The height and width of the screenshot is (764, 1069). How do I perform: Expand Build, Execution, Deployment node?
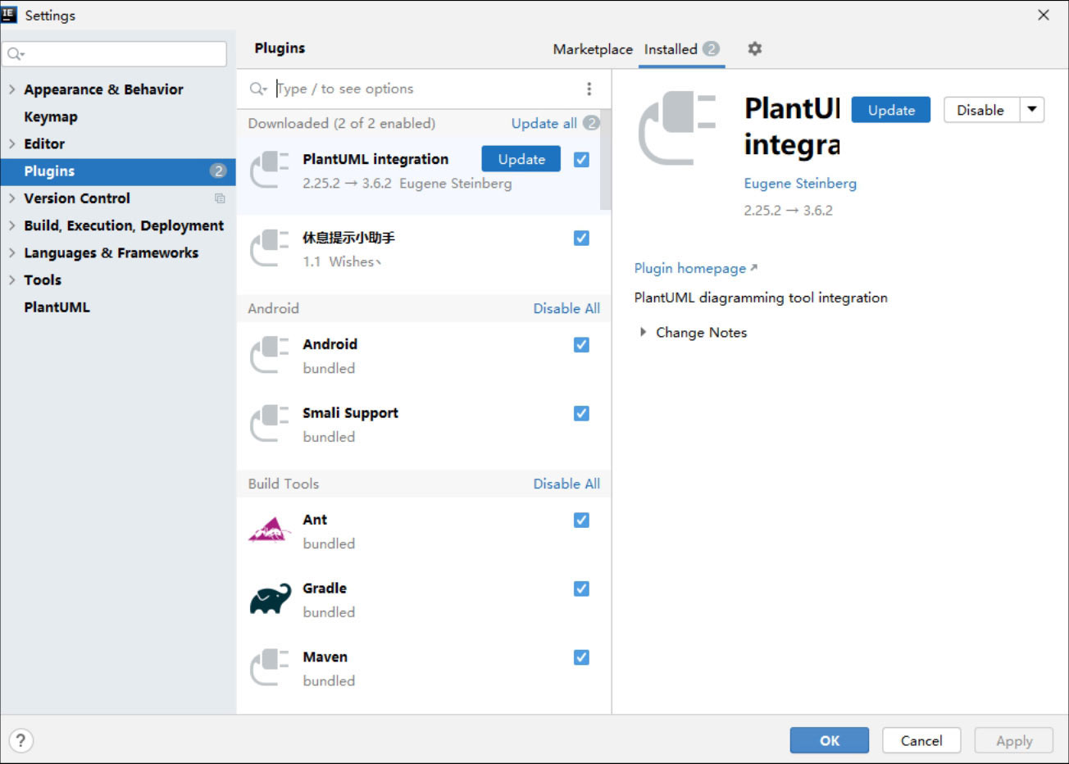[11, 225]
